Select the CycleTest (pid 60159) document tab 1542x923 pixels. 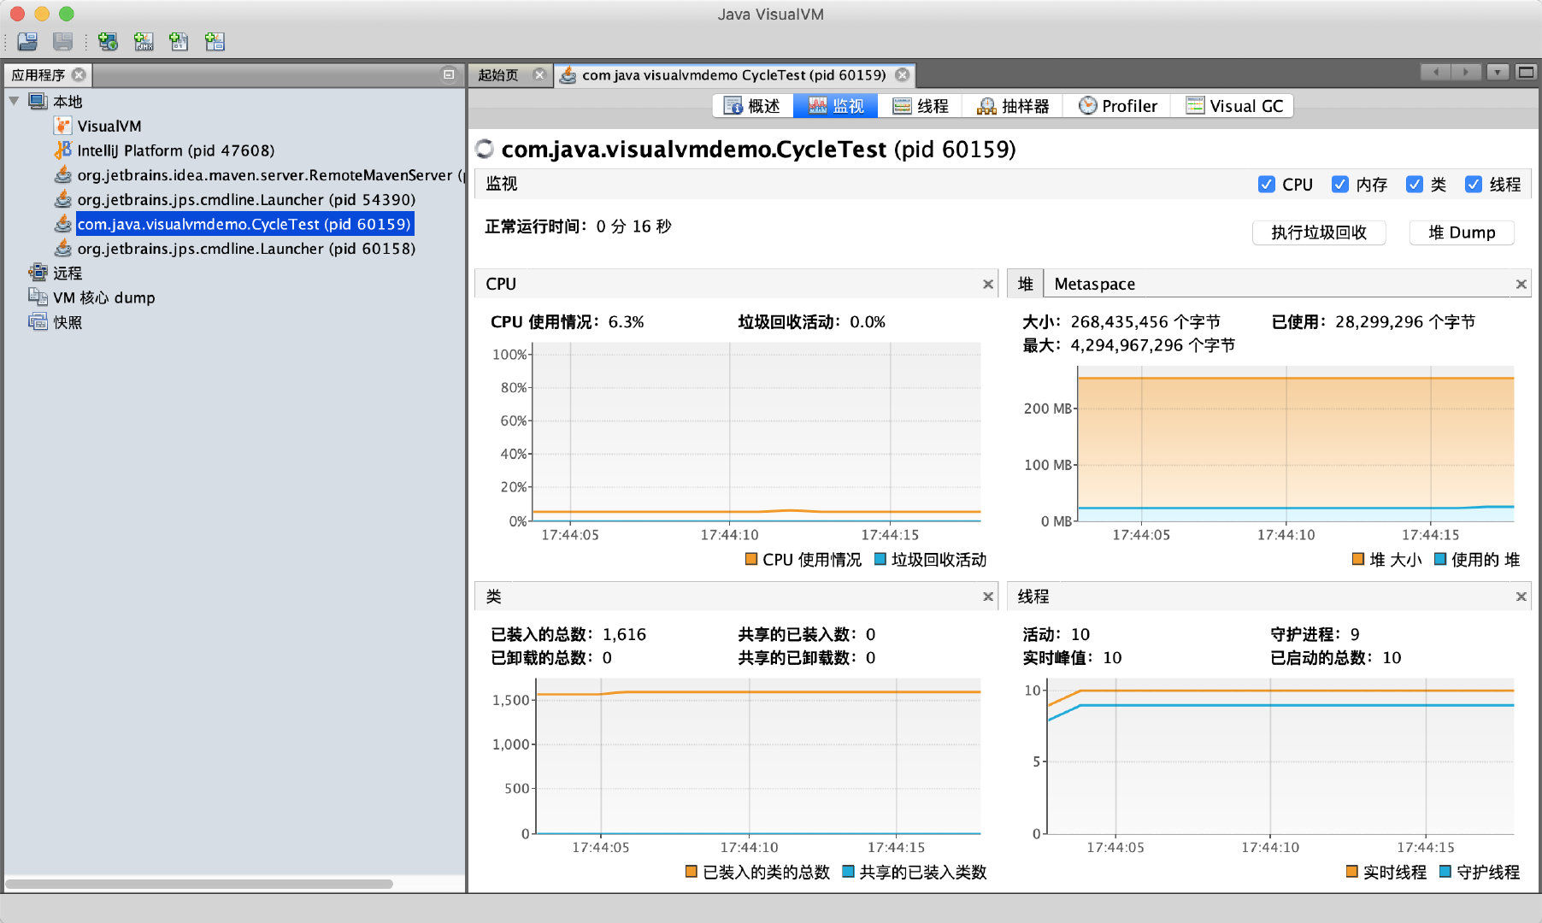point(733,75)
